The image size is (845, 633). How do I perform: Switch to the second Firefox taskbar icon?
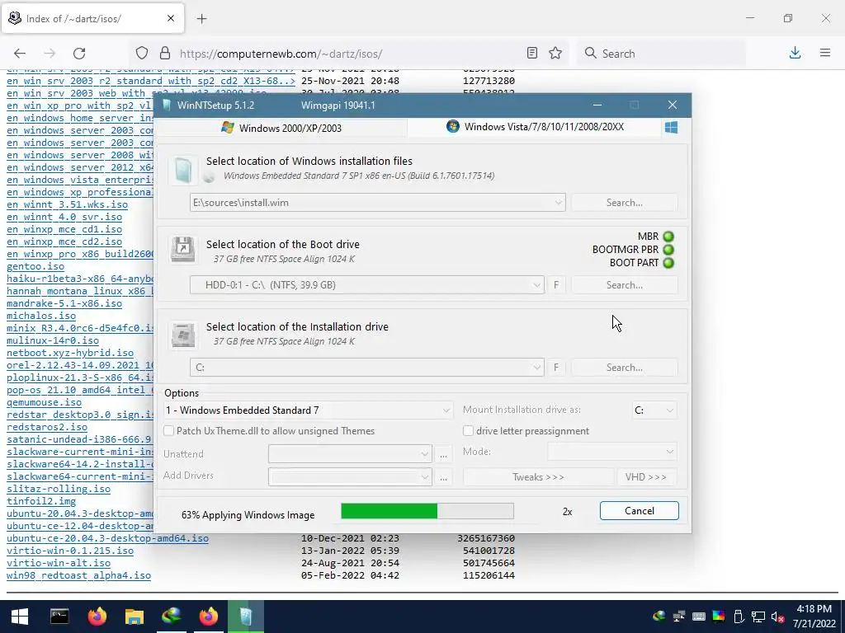point(209,617)
